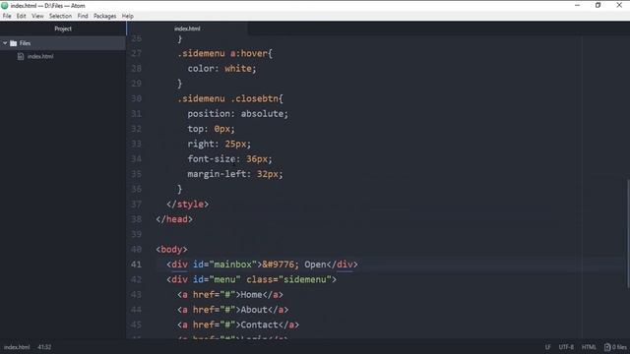
Task: Open the File menu
Action: [x=7, y=16]
